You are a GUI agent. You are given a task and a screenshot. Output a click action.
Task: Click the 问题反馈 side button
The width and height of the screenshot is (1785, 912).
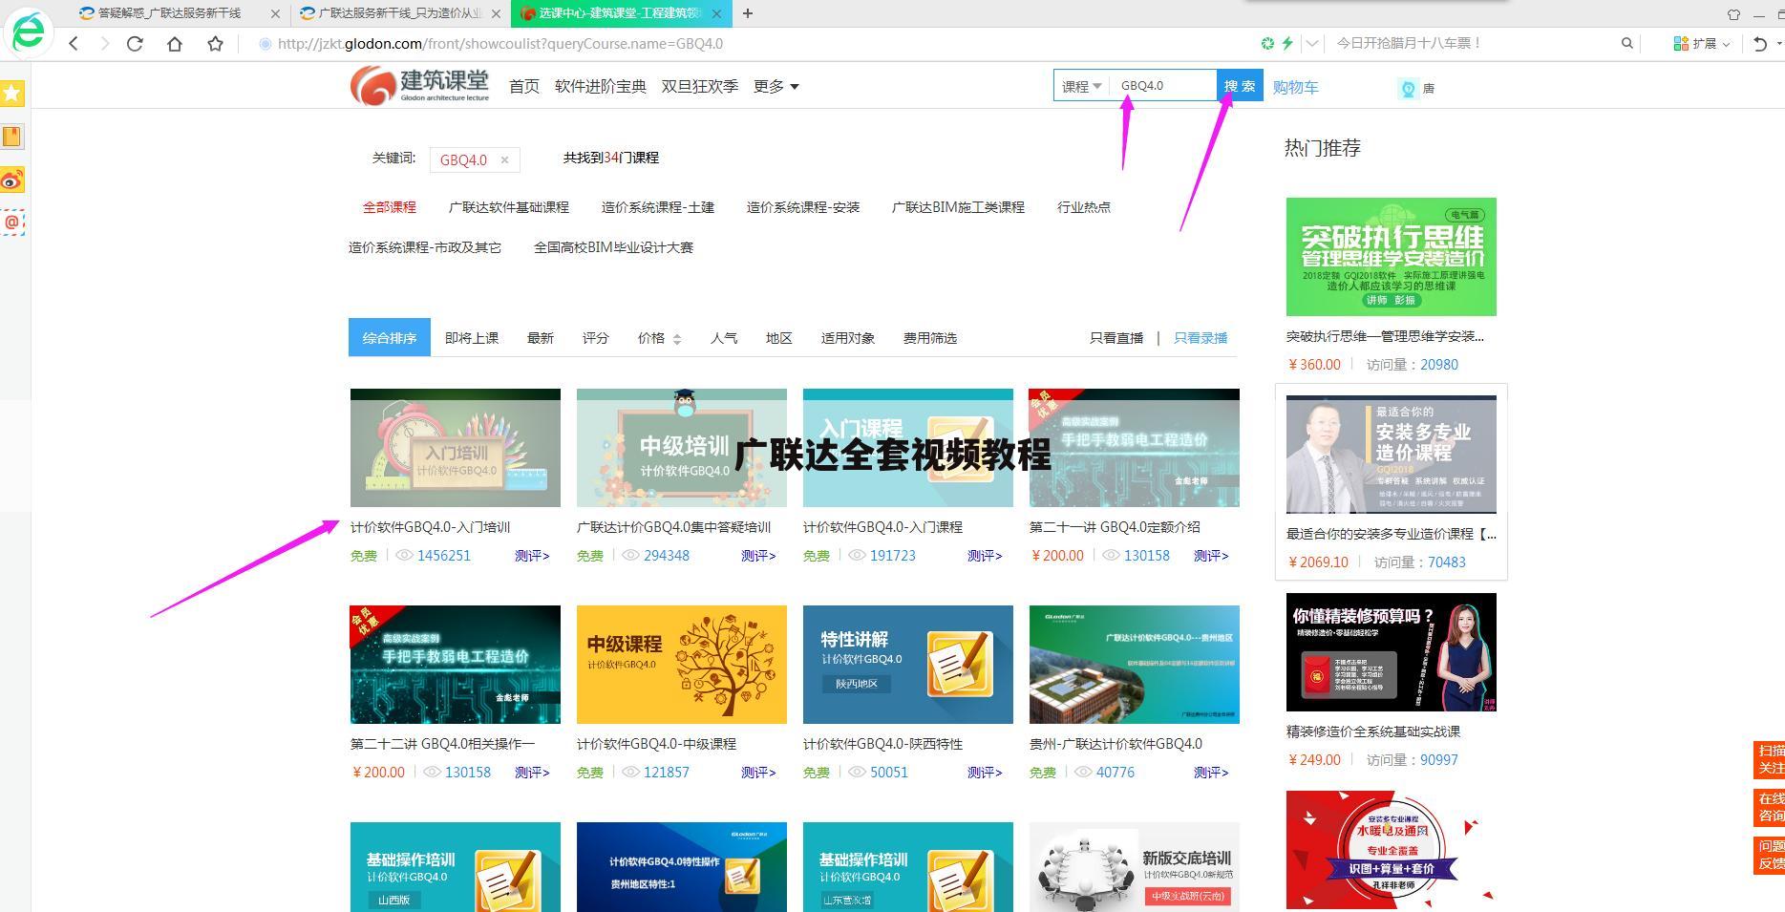point(1769,854)
